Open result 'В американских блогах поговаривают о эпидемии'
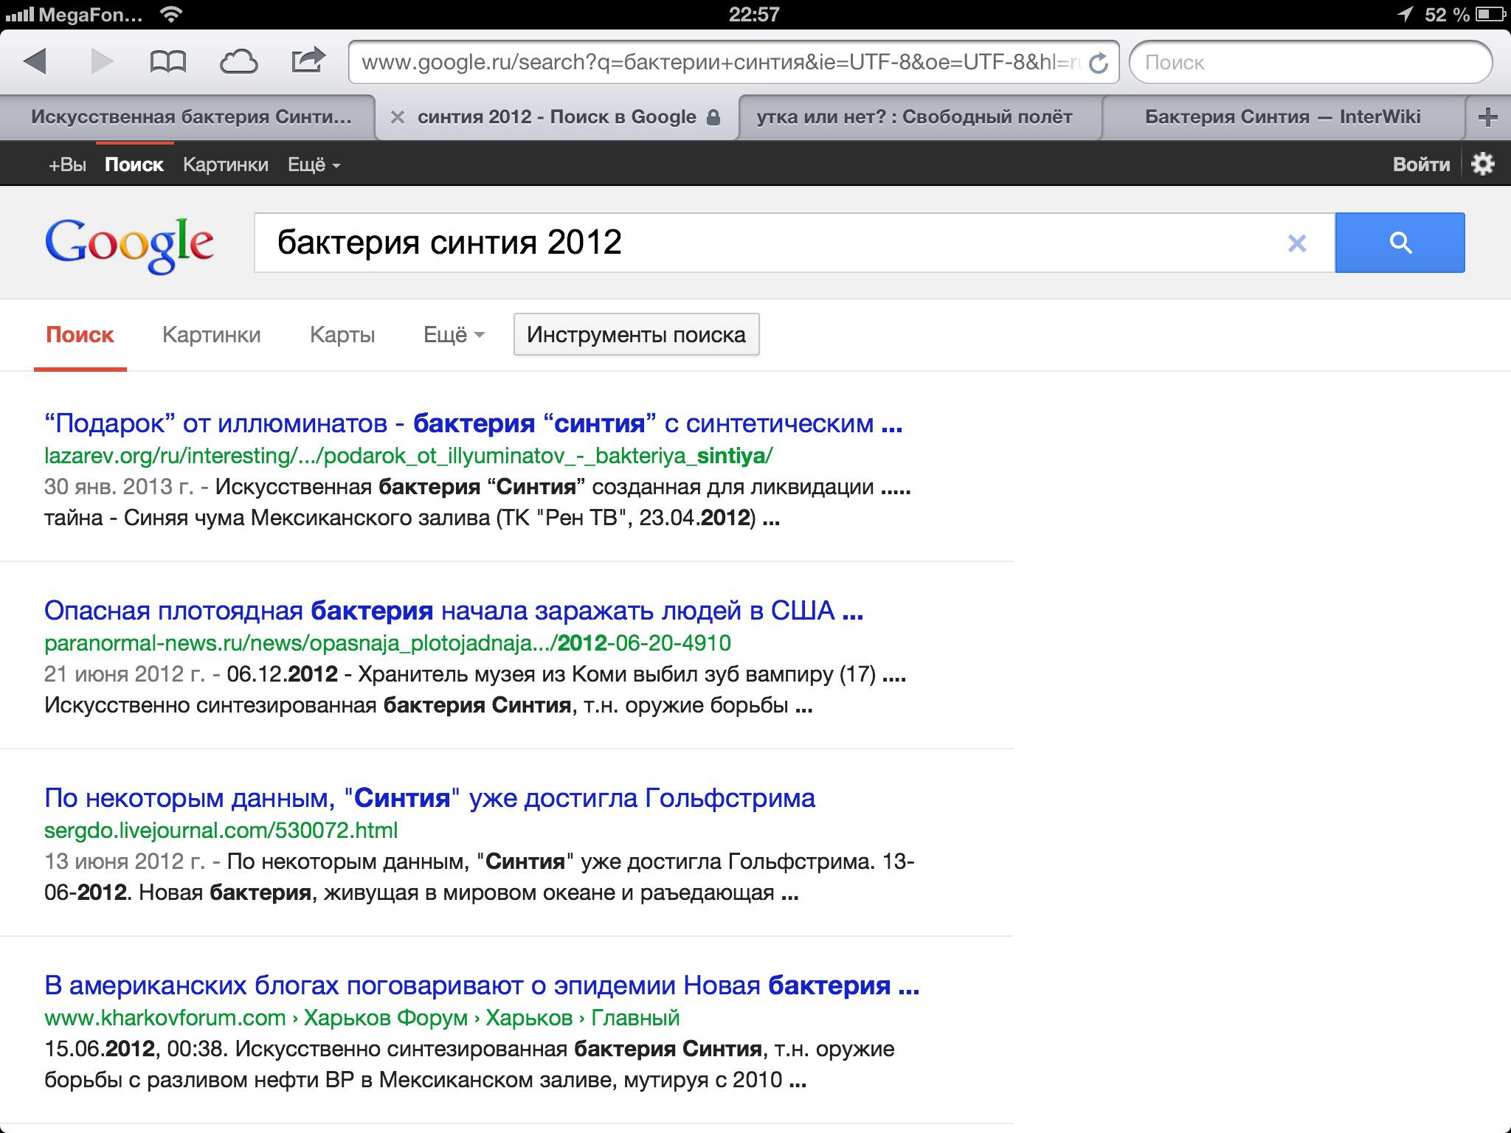Viewport: 1511px width, 1133px height. pyautogui.click(x=482, y=985)
